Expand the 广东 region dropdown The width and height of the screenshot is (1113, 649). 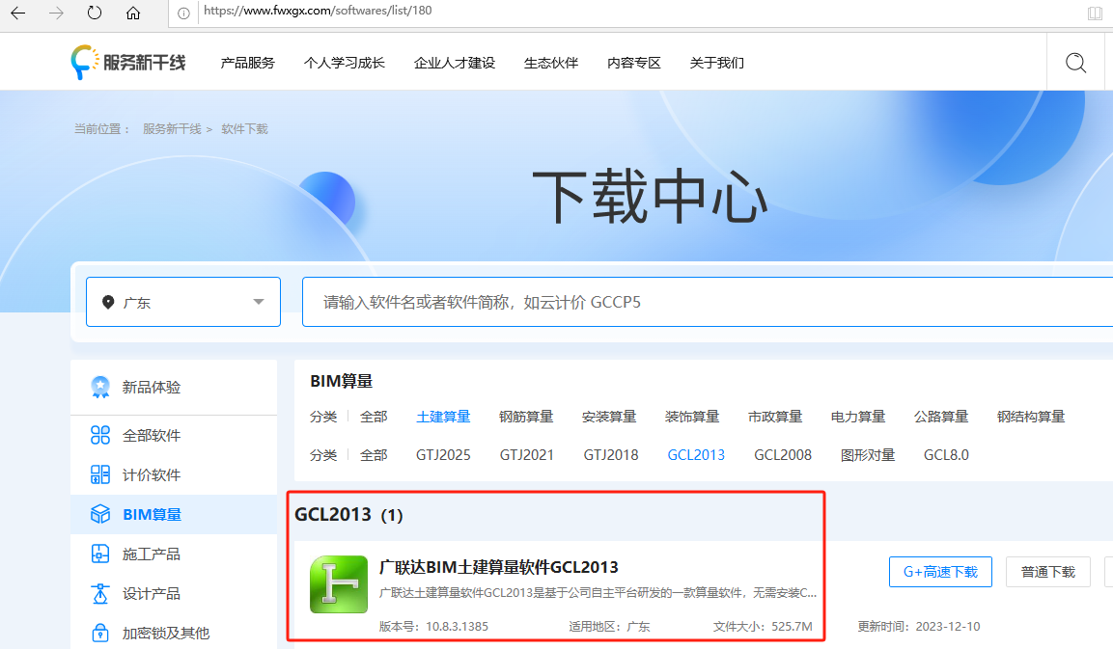[183, 302]
